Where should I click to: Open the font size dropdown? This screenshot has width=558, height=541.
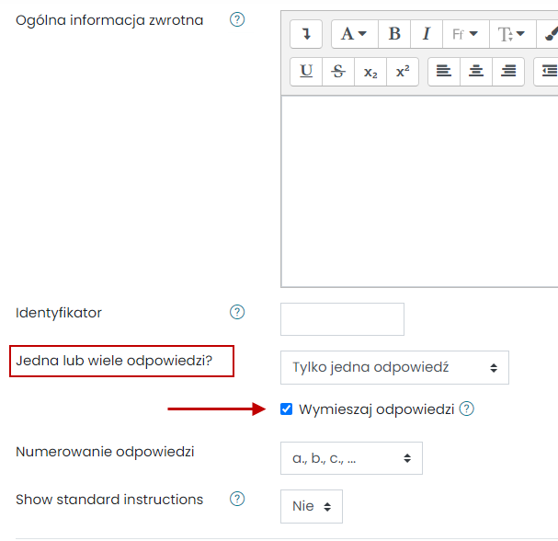[x=511, y=34]
